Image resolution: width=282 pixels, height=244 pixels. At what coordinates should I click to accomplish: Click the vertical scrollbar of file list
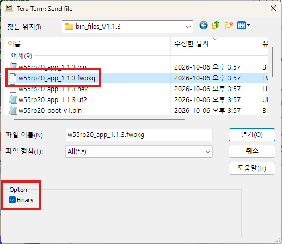[273, 62]
